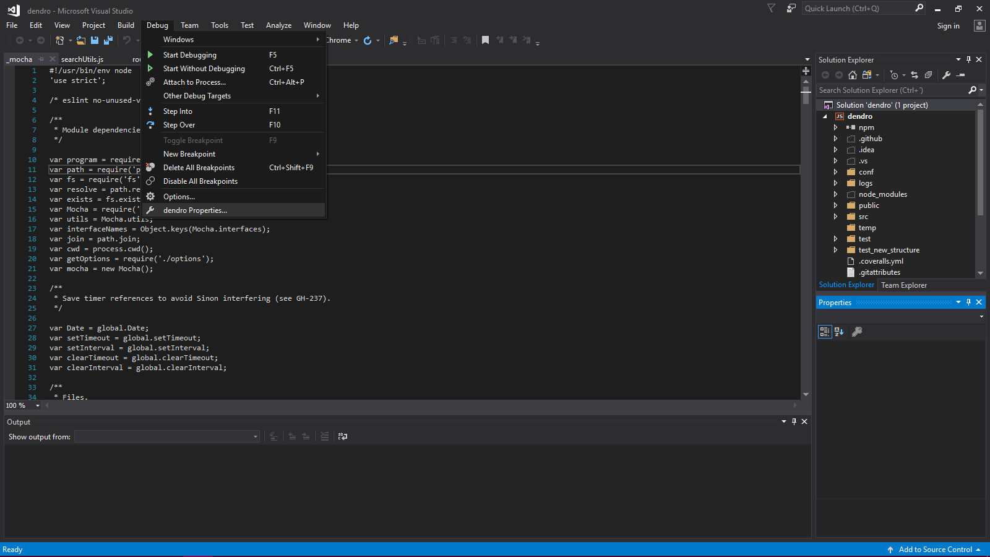
Task: Click the Home icon in Solution Explorer
Action: (x=853, y=75)
